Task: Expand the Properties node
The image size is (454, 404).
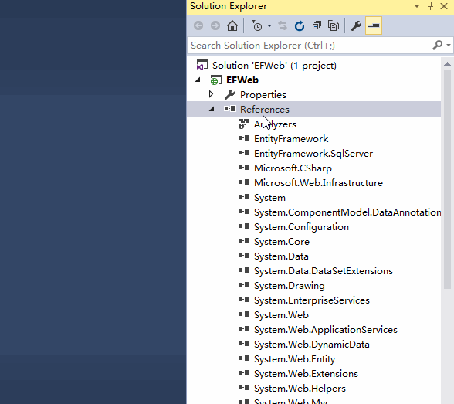Action: coord(211,94)
